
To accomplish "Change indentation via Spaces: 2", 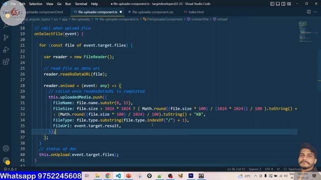I will 255,169.
